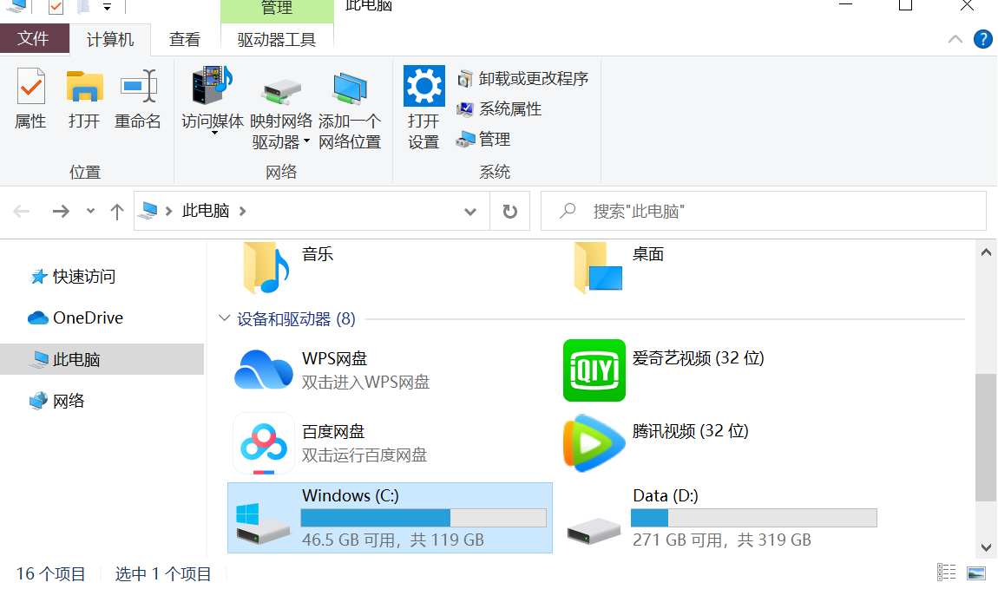
Task: Open the 文件 menu tab
Action: coord(35,39)
